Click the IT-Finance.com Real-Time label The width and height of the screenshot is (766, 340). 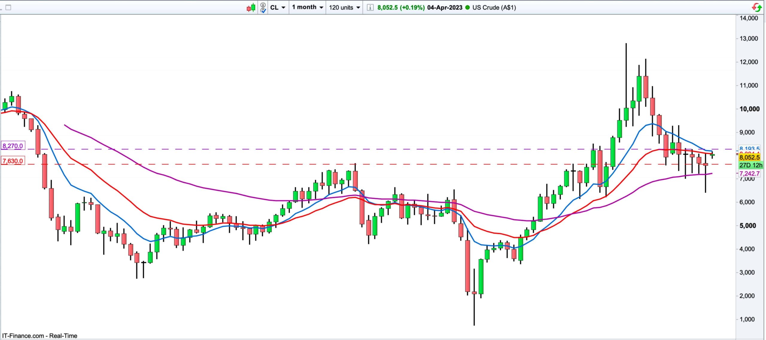pos(39,336)
